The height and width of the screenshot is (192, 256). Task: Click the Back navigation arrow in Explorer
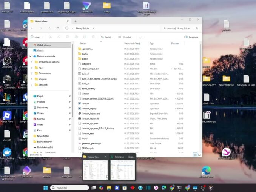pyautogui.click(x=32, y=28)
